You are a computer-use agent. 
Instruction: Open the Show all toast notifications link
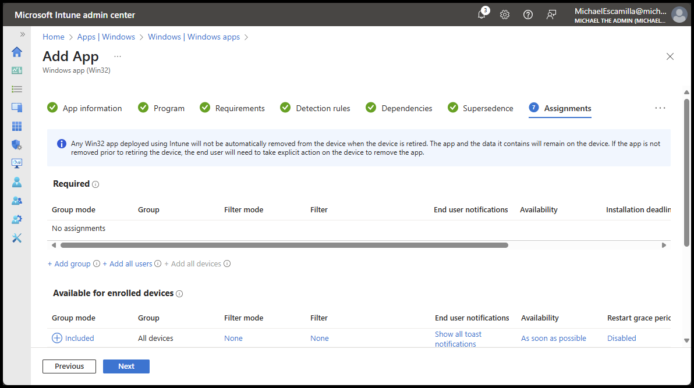pos(458,339)
